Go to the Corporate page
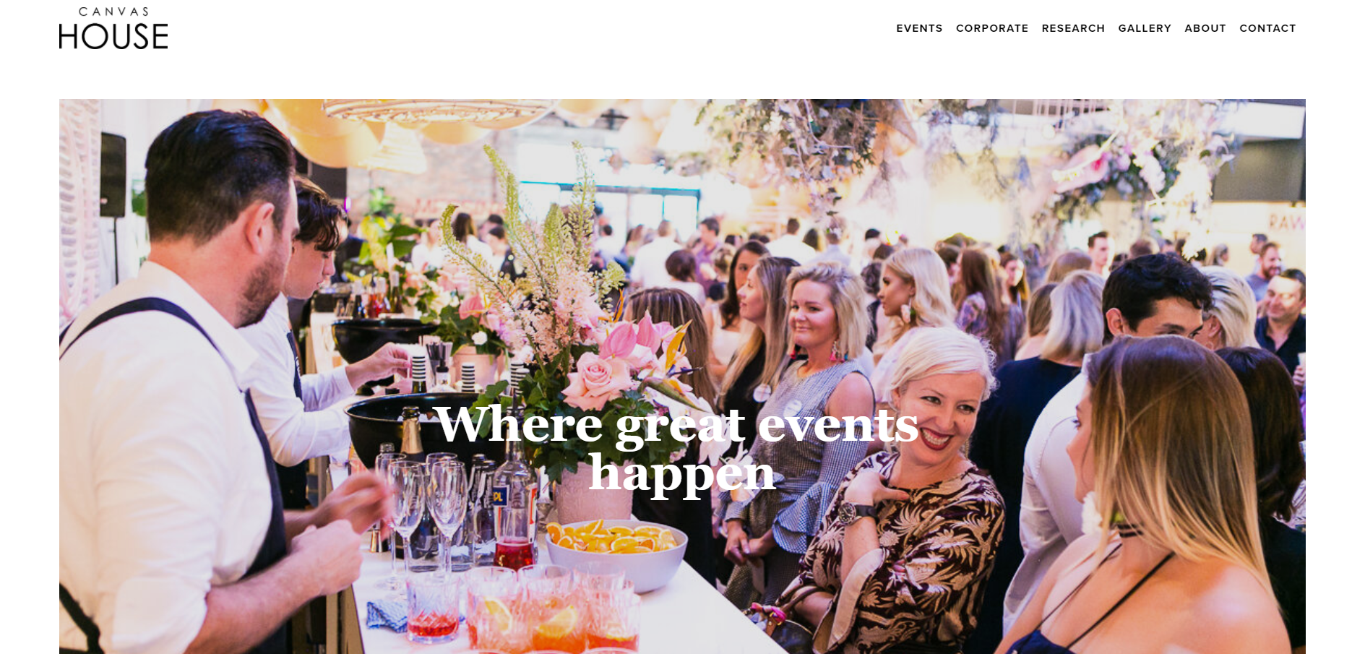The image size is (1365, 654). (992, 28)
